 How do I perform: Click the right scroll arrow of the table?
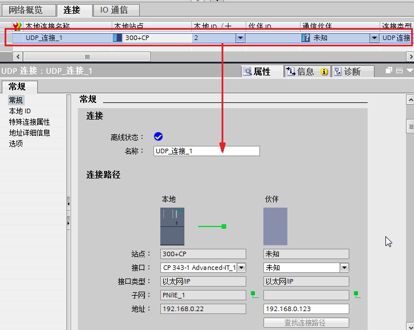[410, 57]
